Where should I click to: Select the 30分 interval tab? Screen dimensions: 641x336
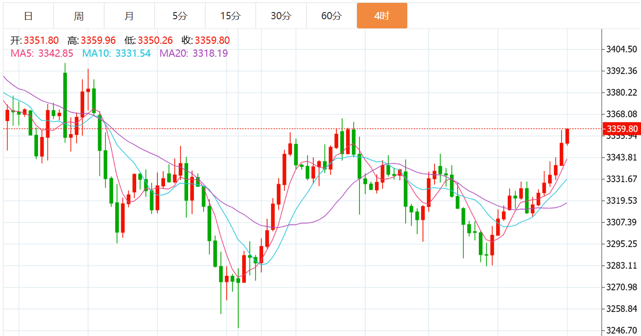click(281, 16)
